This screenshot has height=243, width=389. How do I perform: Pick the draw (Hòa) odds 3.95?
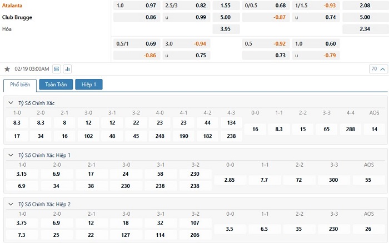click(226, 29)
